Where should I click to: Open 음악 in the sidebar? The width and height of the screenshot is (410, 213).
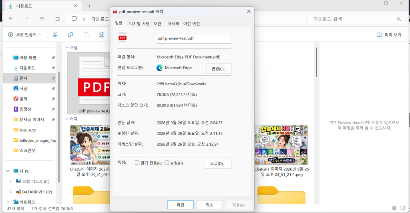[x=23, y=99]
